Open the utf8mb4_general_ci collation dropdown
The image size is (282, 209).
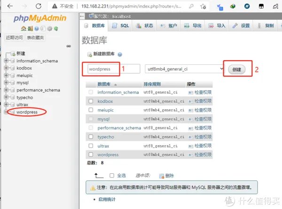pos(184,69)
